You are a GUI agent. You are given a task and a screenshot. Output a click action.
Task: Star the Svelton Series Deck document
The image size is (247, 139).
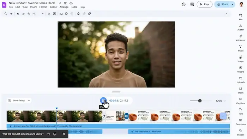click(x=60, y=3)
